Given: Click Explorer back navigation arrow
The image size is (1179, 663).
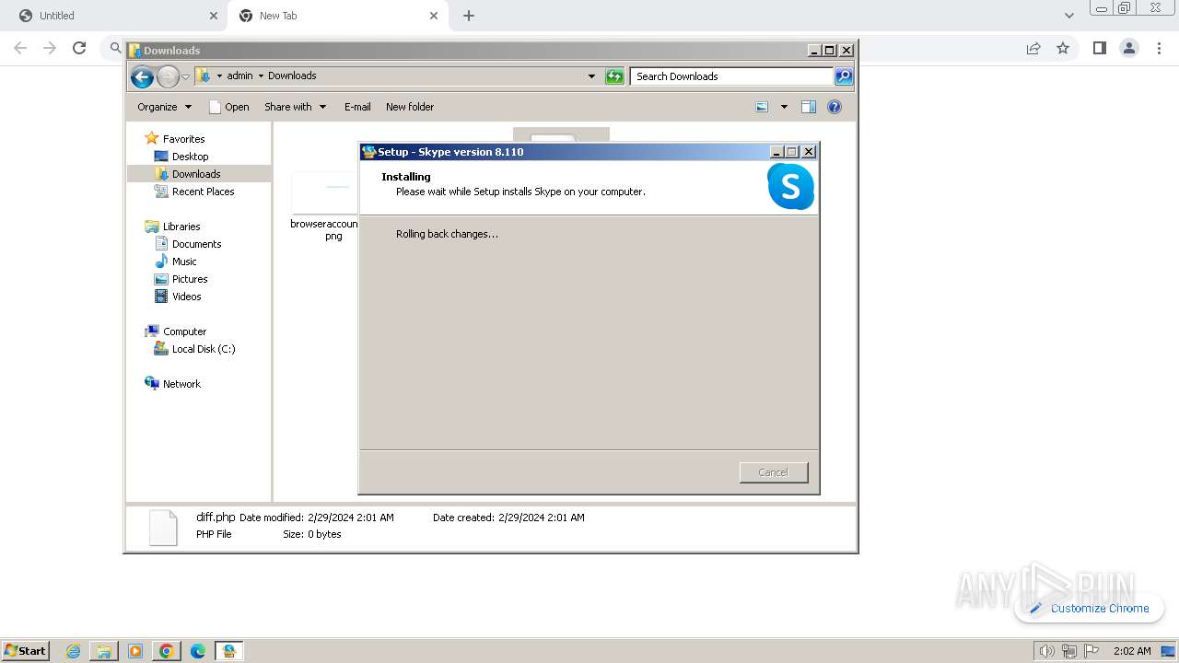Looking at the screenshot, I should click(142, 76).
